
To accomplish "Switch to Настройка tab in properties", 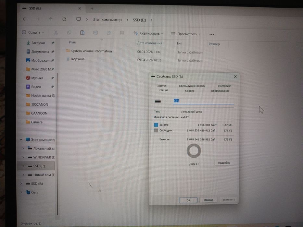I will (x=224, y=86).
